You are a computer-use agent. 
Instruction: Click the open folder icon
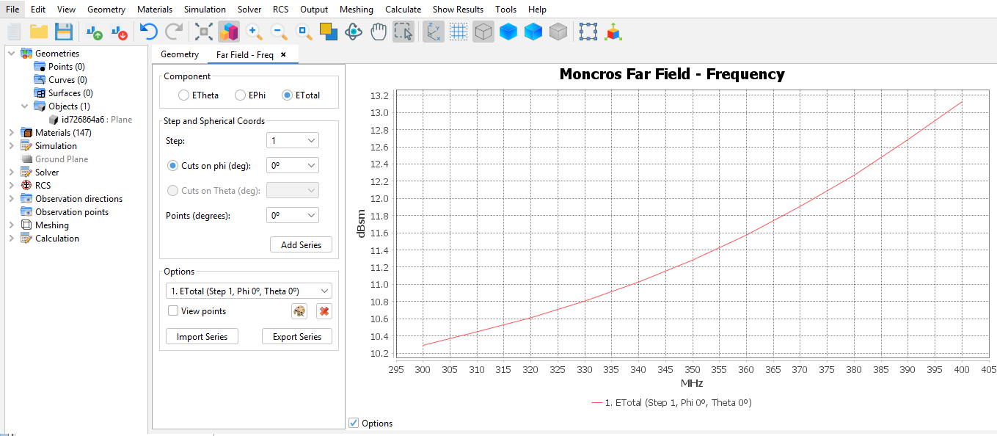[39, 32]
